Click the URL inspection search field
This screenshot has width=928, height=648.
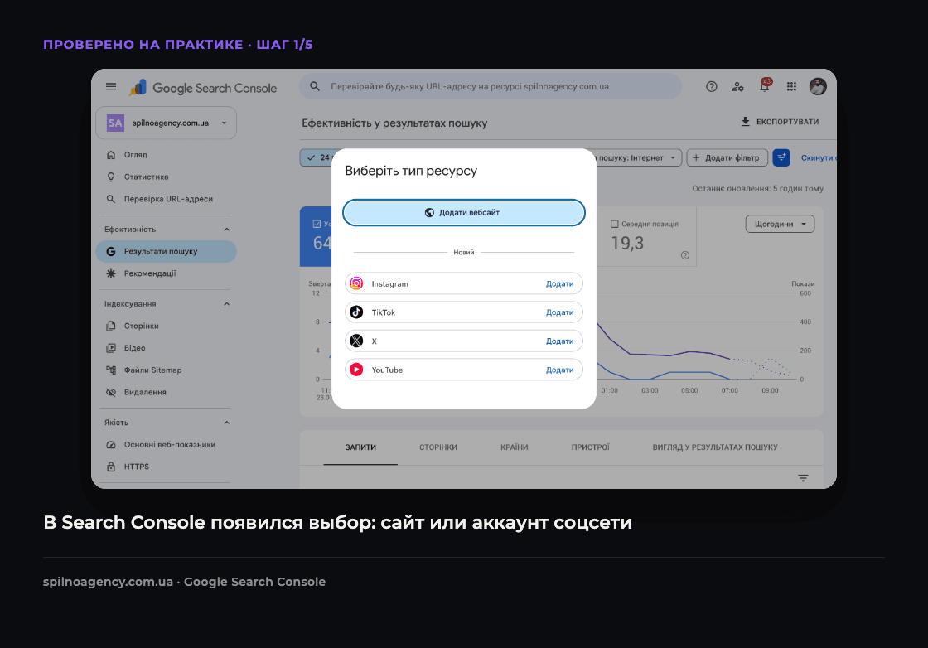point(491,86)
